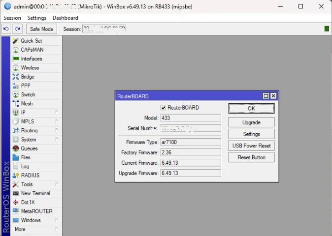Click the System gear icon
The image size is (332, 236).
click(15, 140)
